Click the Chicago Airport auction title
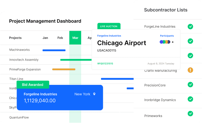The width and height of the screenshot is (202, 123). click(122, 43)
